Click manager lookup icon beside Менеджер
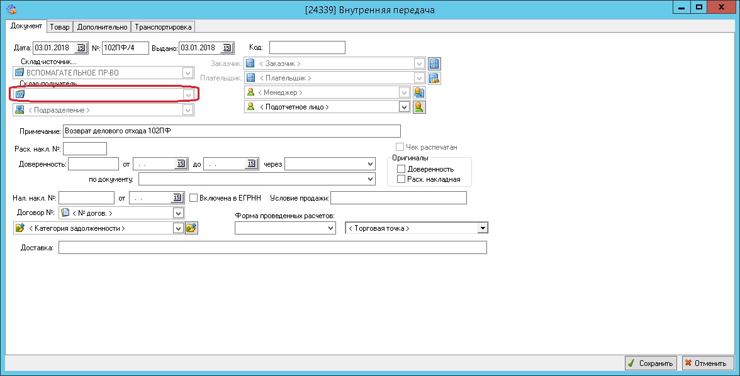740x376 pixels. pyautogui.click(x=419, y=92)
